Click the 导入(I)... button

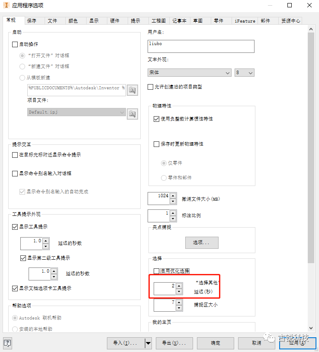coord(126,343)
